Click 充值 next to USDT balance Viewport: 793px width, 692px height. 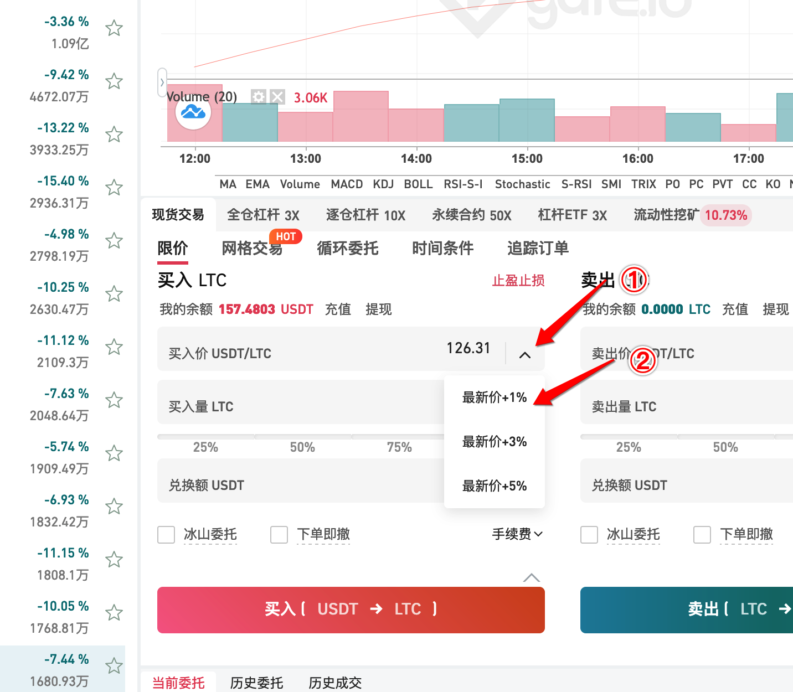338,309
